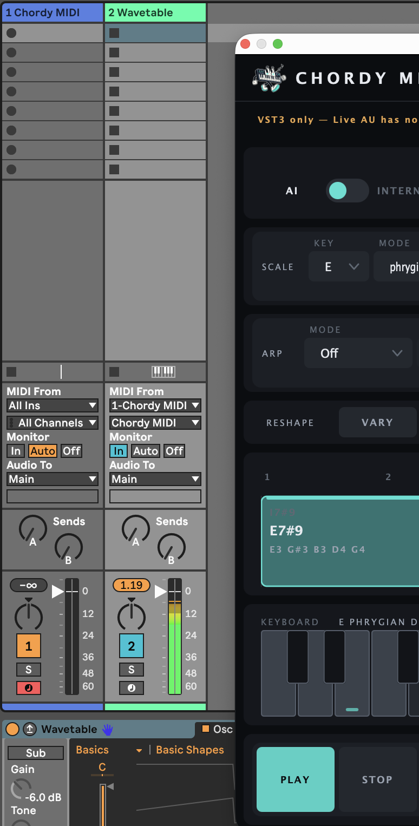Click the Wavetable hot-swap preset icon
Viewport: 419px width, 826px height.
pos(30,729)
